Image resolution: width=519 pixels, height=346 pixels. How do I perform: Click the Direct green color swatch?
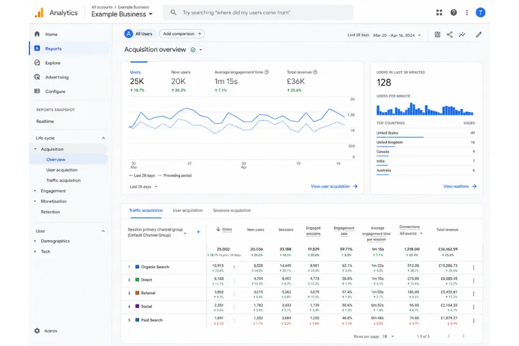[137, 280]
